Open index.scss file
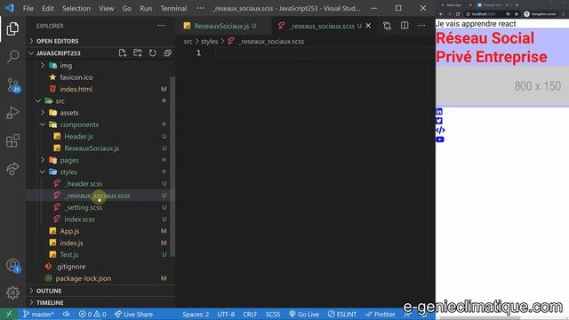569x320 pixels. pyautogui.click(x=79, y=220)
